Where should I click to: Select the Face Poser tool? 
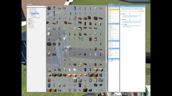pos(114,44)
